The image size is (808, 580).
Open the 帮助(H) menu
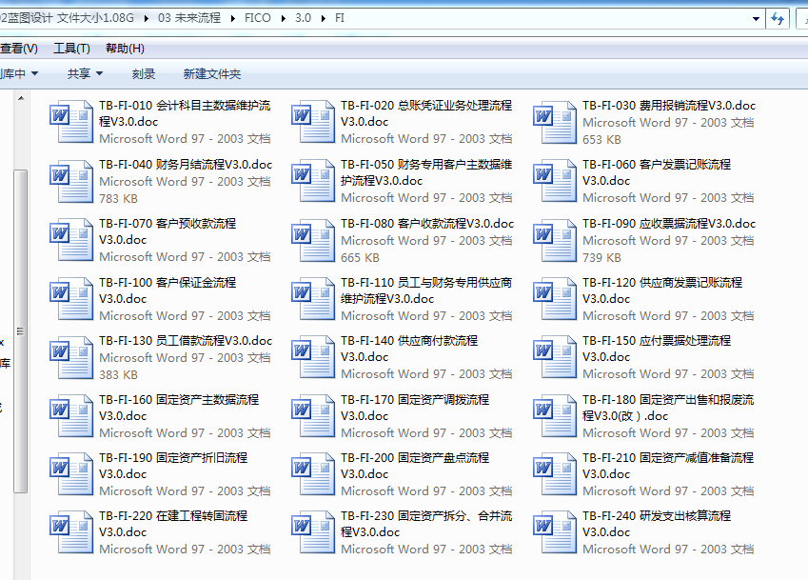pos(125,49)
